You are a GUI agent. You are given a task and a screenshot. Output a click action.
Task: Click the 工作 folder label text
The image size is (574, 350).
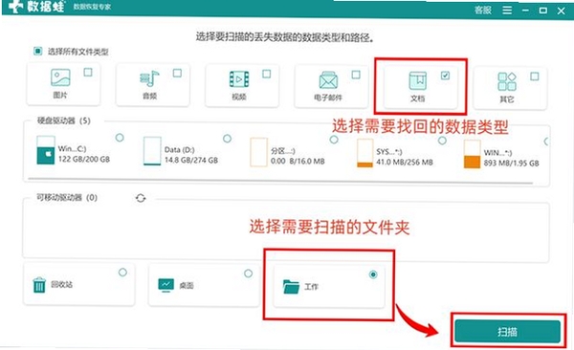point(311,287)
